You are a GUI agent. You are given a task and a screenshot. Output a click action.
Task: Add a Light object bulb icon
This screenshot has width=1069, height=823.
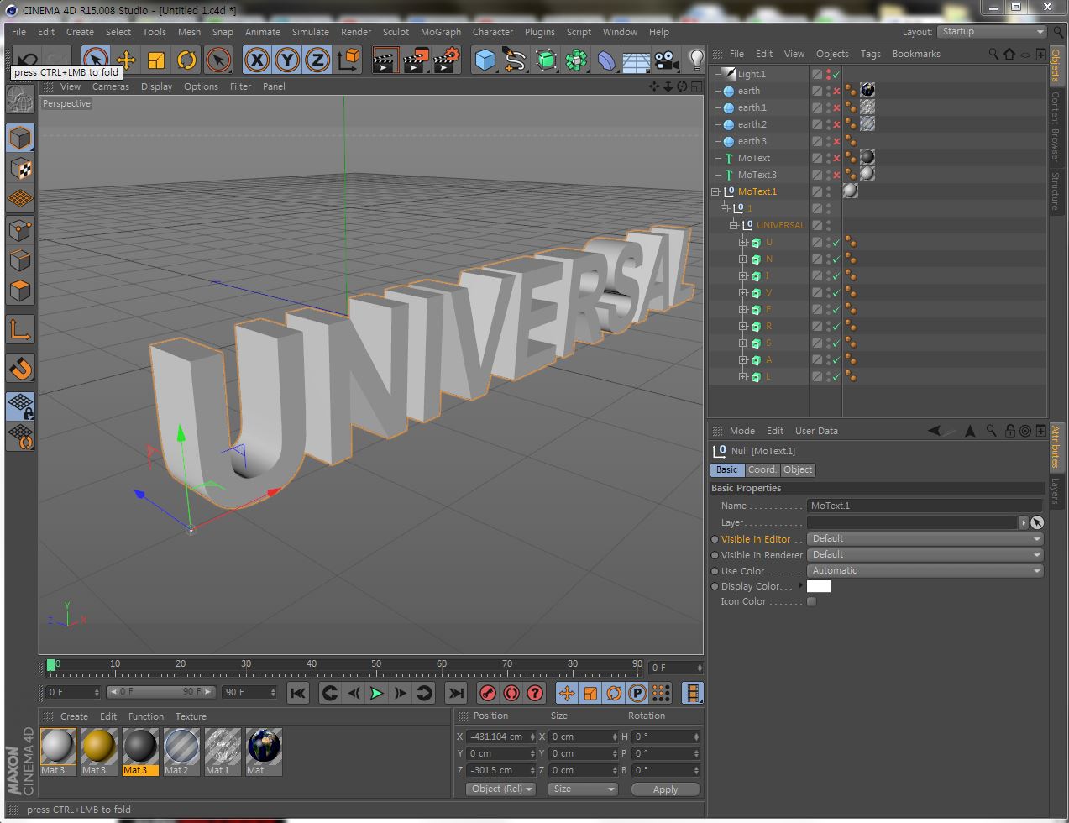click(696, 60)
